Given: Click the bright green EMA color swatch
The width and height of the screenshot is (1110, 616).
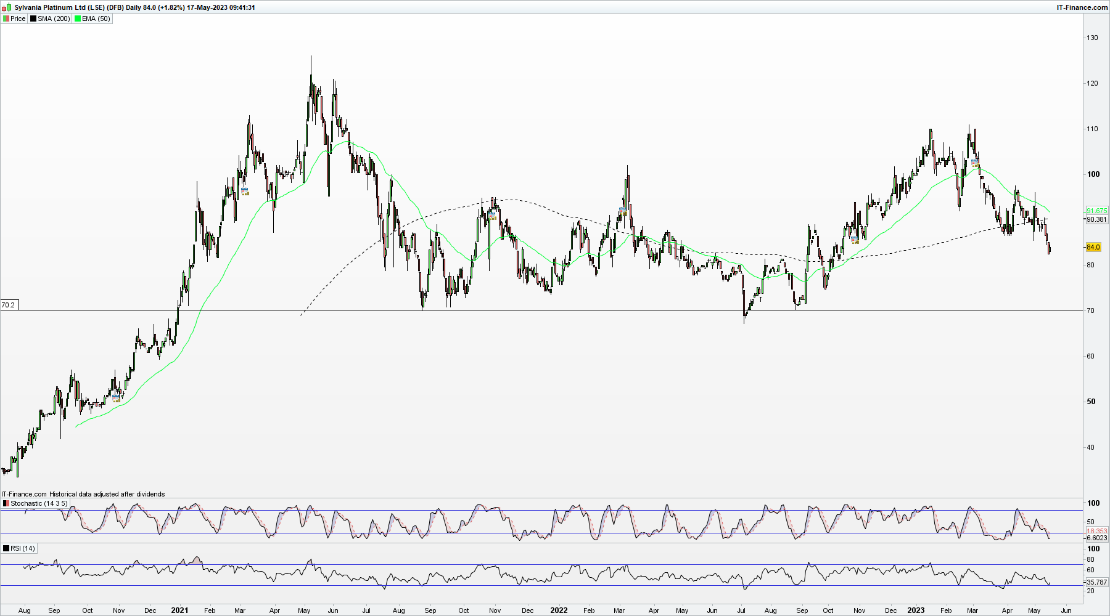Looking at the screenshot, I should click(x=78, y=18).
